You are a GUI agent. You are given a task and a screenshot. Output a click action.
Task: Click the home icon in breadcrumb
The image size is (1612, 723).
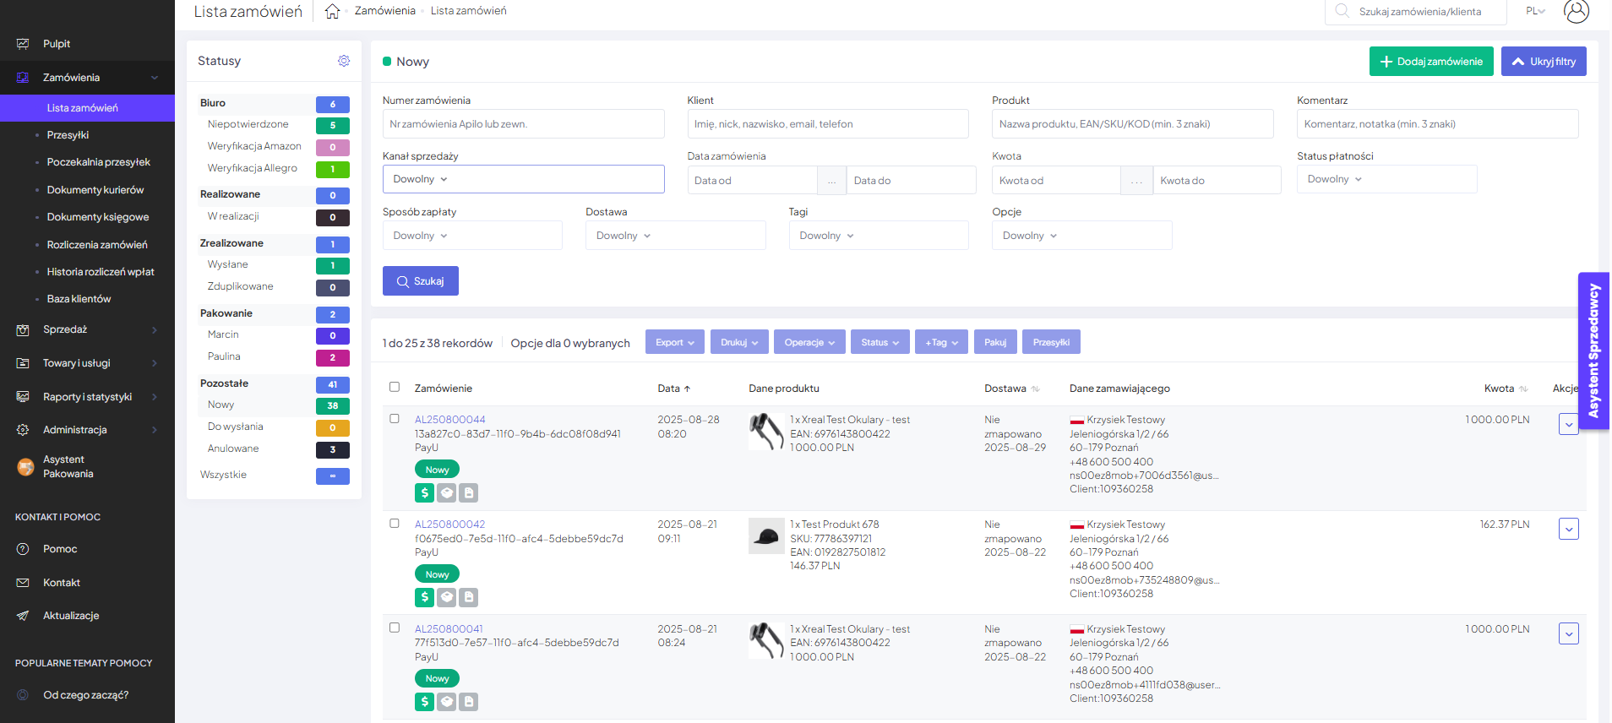click(332, 11)
